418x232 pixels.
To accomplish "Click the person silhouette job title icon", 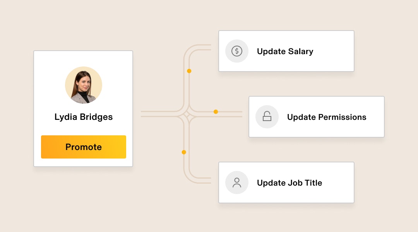I will (237, 183).
